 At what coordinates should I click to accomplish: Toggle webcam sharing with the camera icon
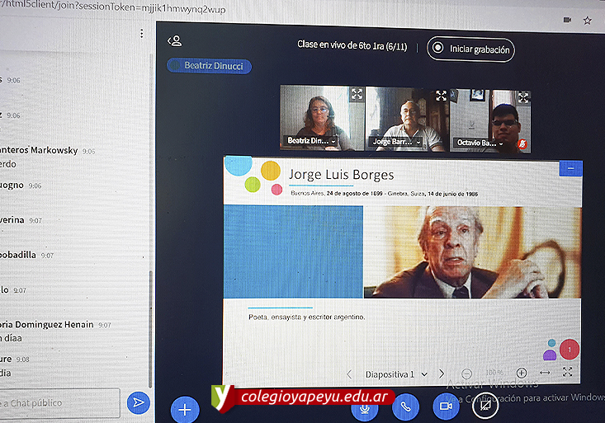[x=446, y=406]
